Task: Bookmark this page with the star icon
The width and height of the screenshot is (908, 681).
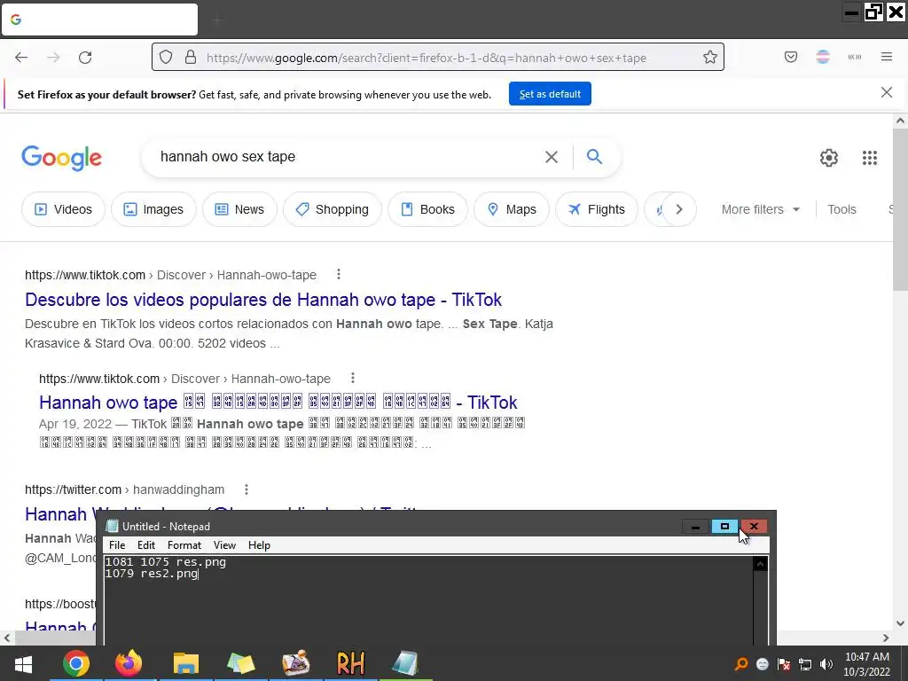Action: [x=710, y=58]
